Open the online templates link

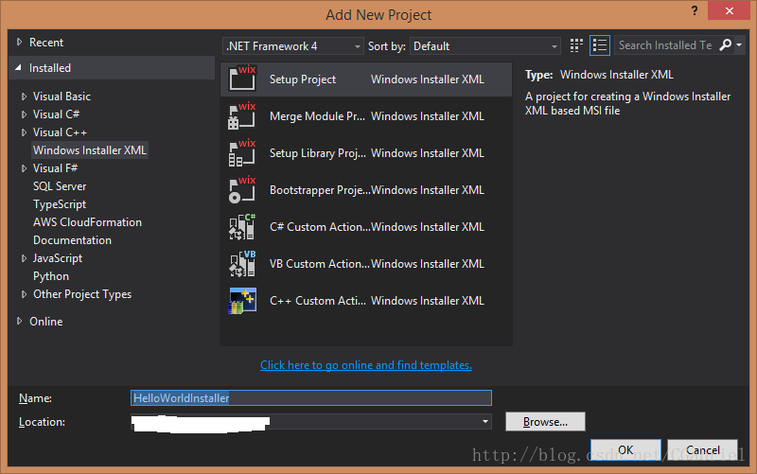pos(366,365)
